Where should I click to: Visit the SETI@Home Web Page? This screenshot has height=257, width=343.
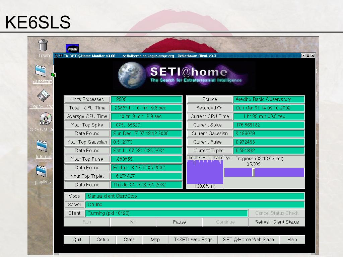click(248, 240)
